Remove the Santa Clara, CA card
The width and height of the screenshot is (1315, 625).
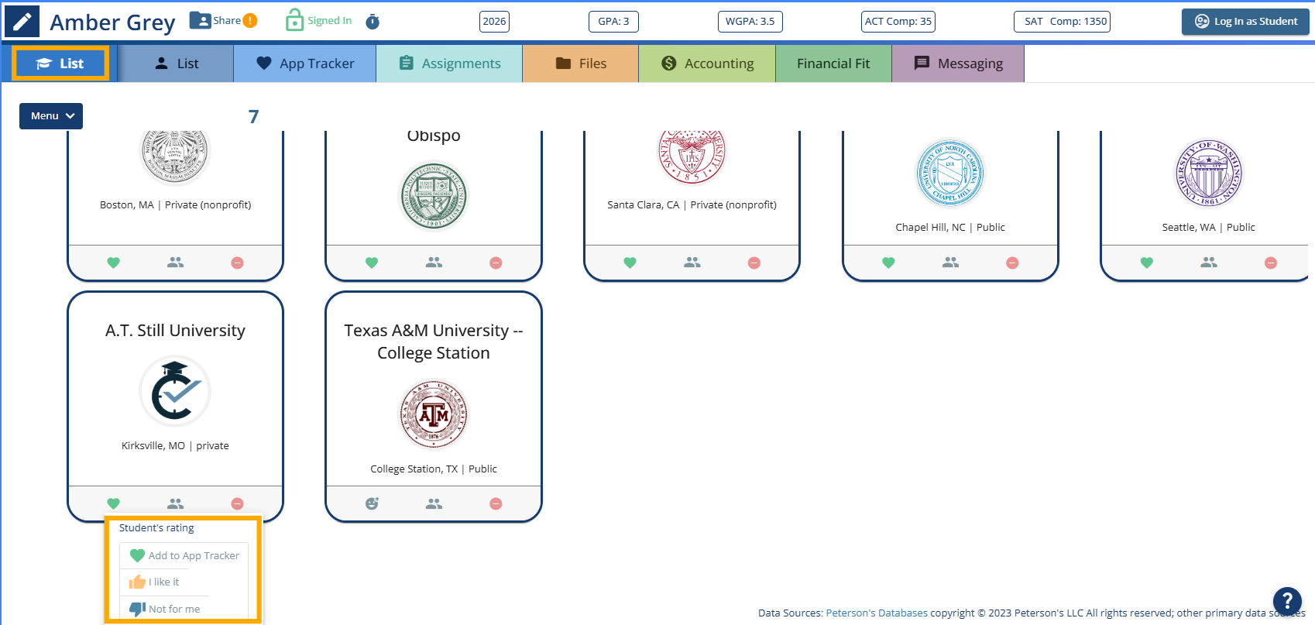(x=754, y=263)
